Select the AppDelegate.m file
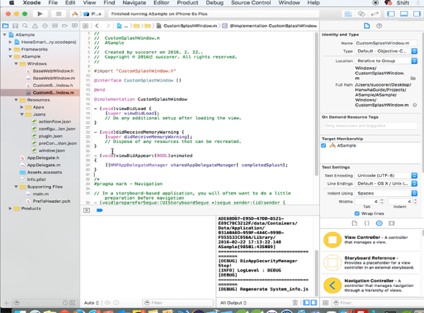This screenshot has height=313, width=424. (x=44, y=165)
